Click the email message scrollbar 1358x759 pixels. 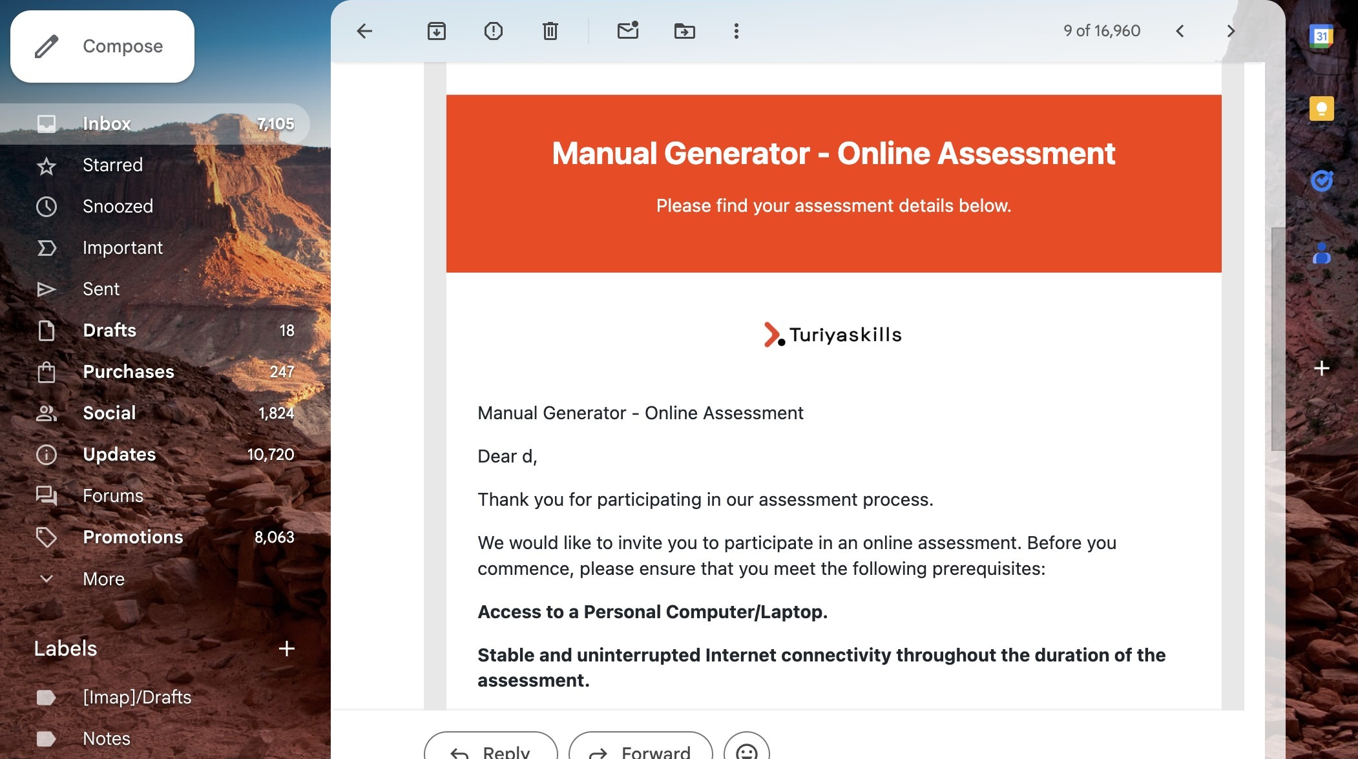tap(1277, 338)
